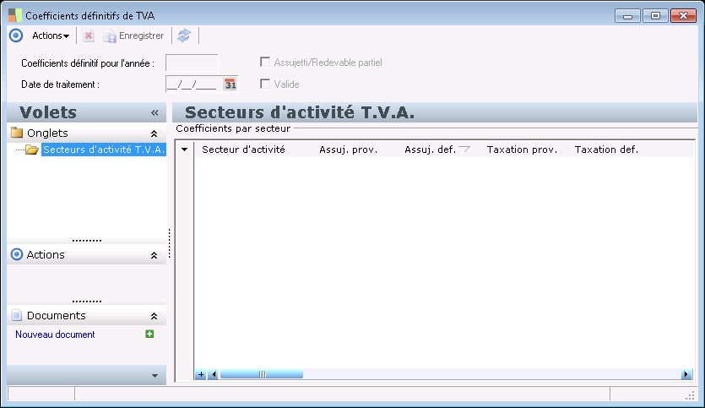Sort by Assuj. prov. column header

pos(348,150)
